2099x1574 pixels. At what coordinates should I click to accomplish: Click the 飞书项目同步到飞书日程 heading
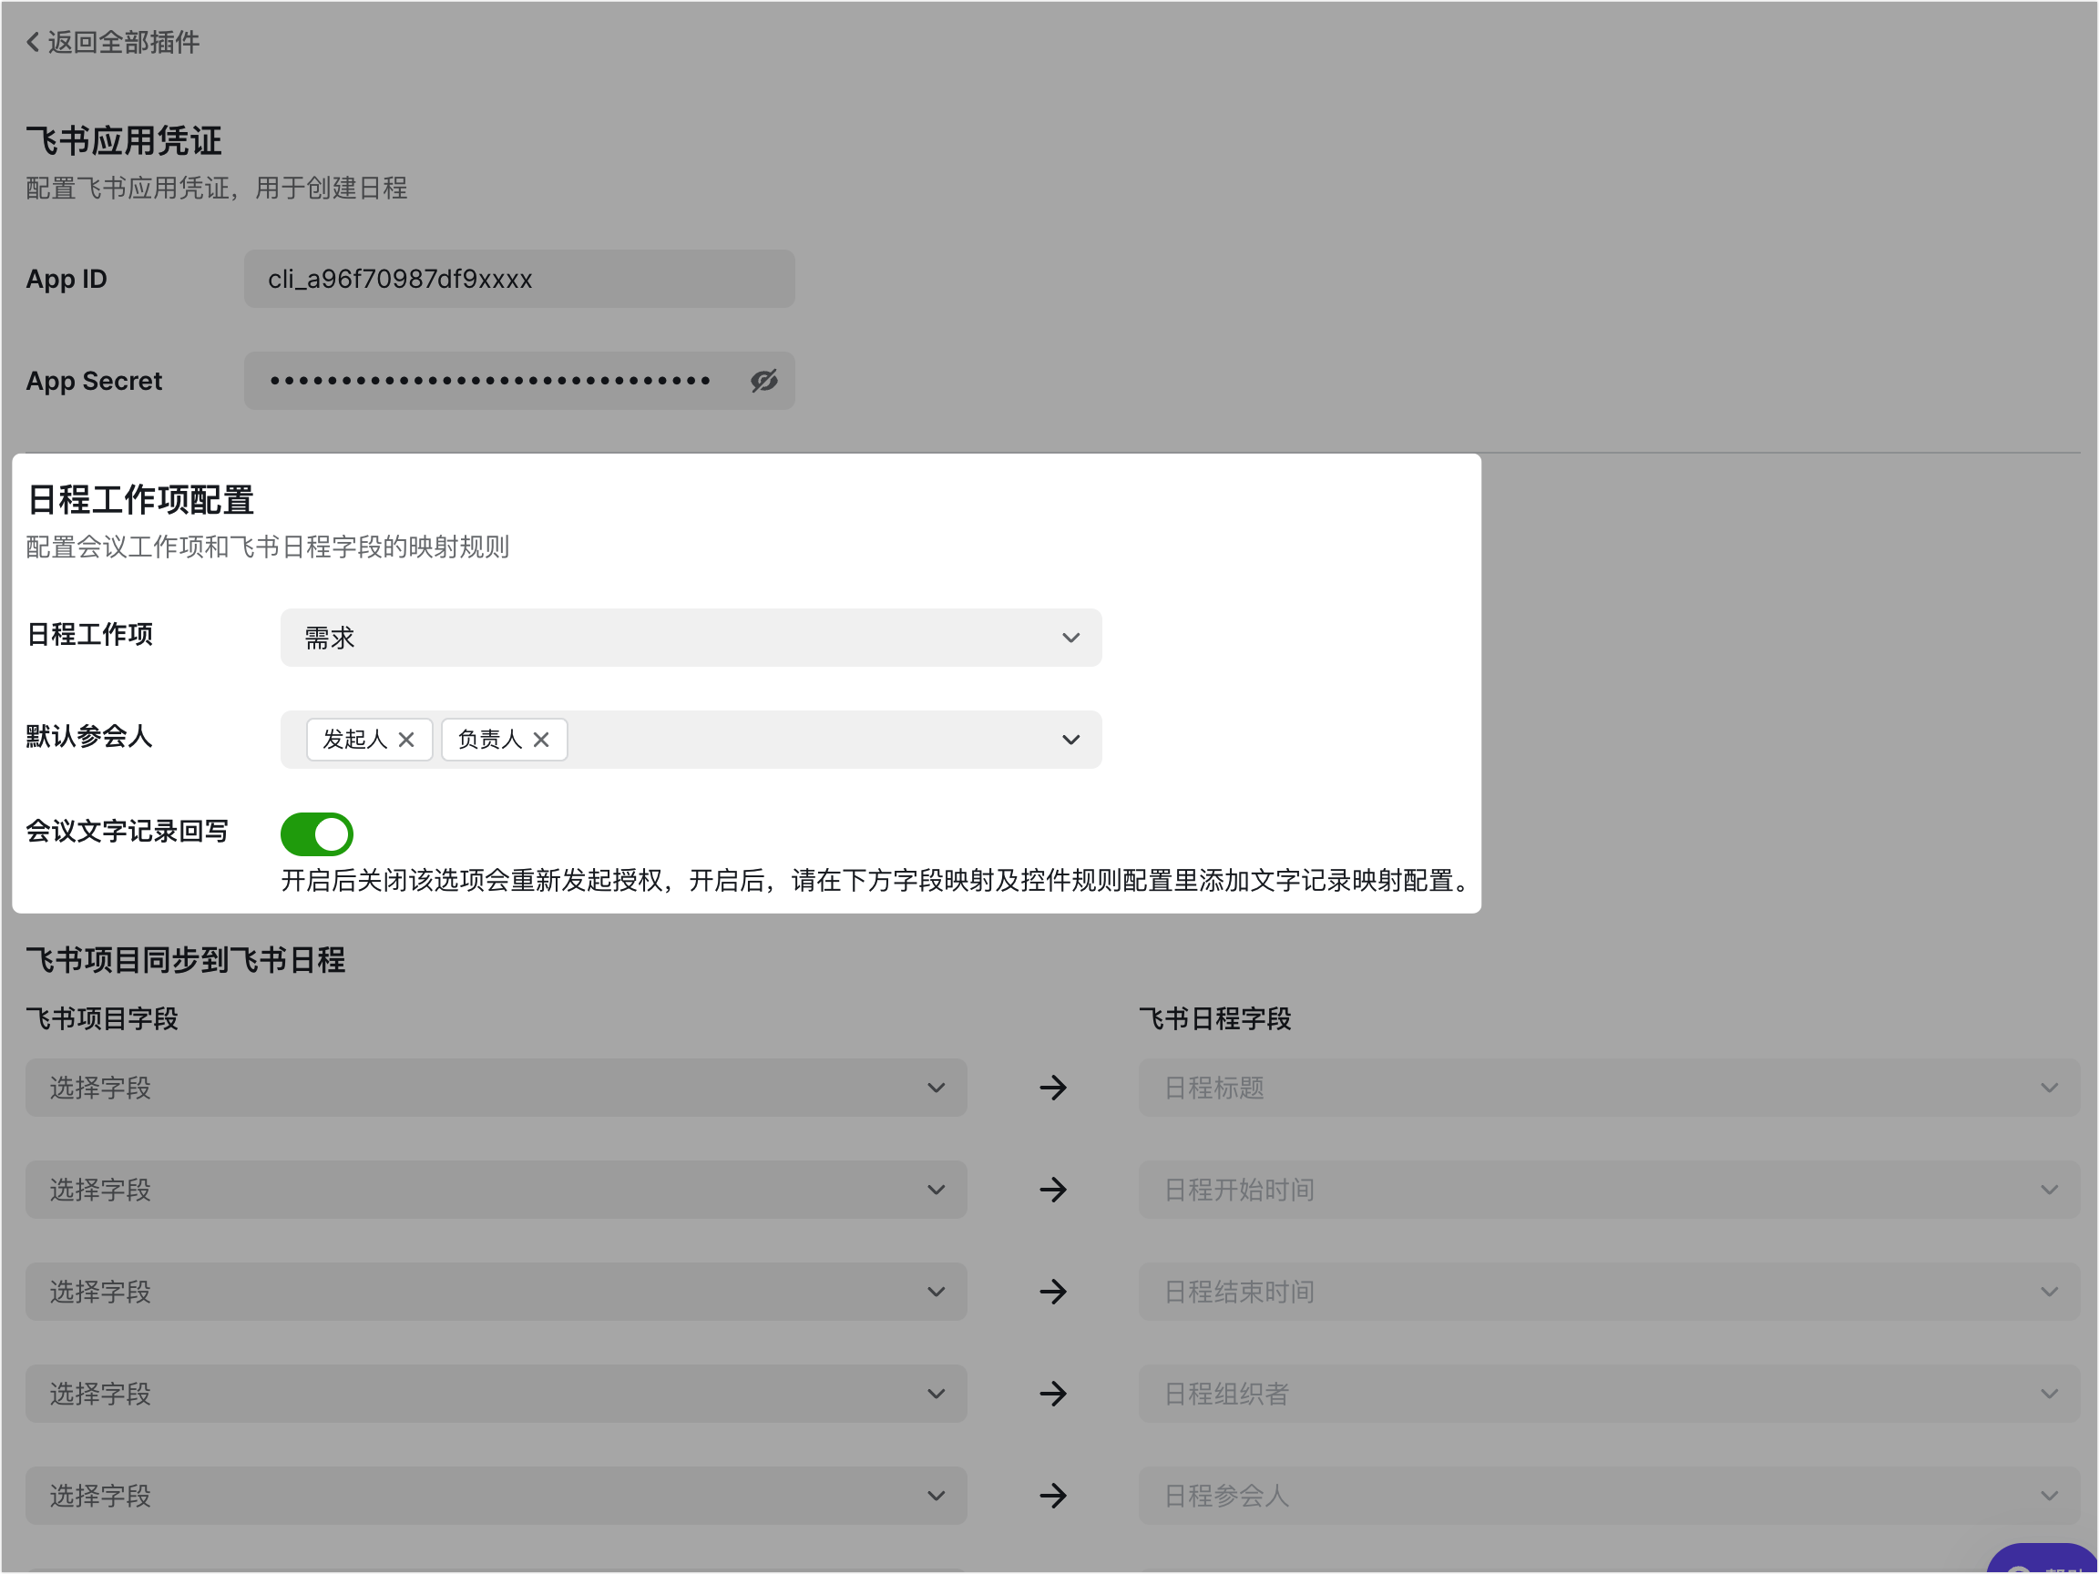185,960
